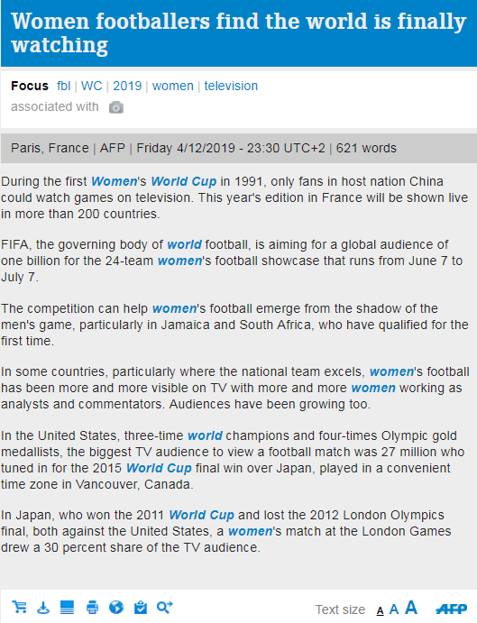The image size is (477, 623).
Task: Click highlighted World Cup in first paragraph
Action: [184, 181]
